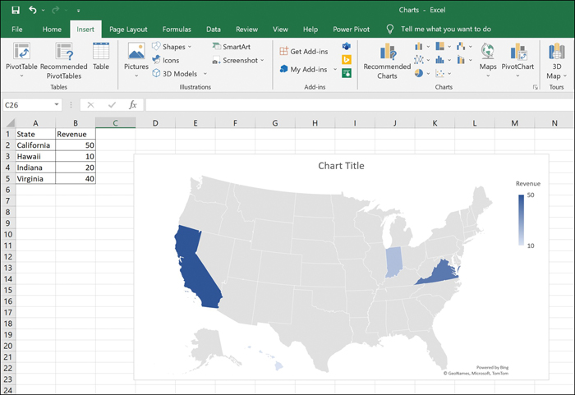Expand the PivotTable dropdown arrow

coord(21,76)
